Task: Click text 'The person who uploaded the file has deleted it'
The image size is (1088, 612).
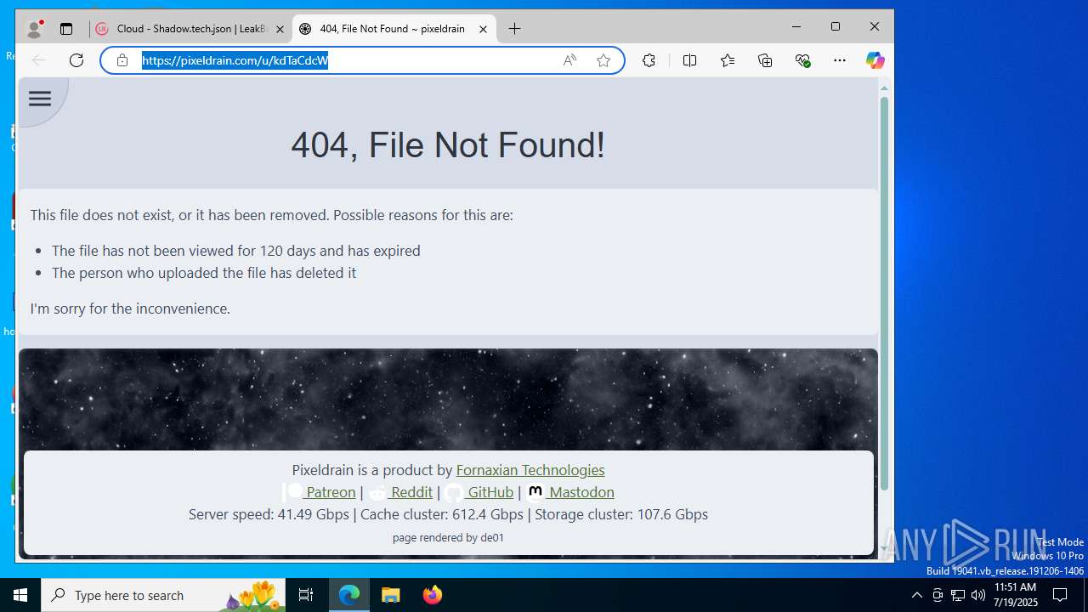Action: pos(204,273)
